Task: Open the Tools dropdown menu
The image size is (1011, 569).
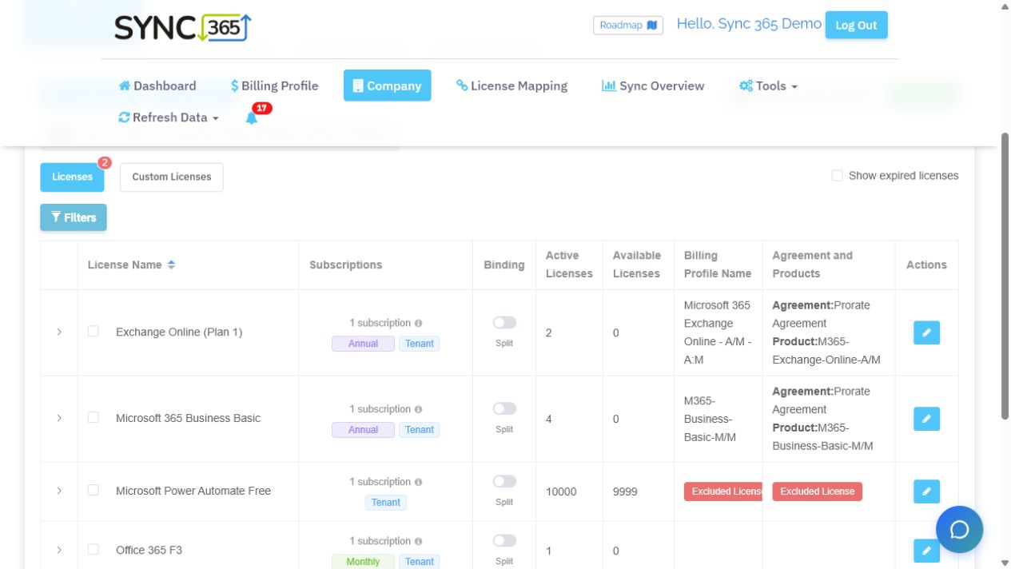Action: [768, 86]
